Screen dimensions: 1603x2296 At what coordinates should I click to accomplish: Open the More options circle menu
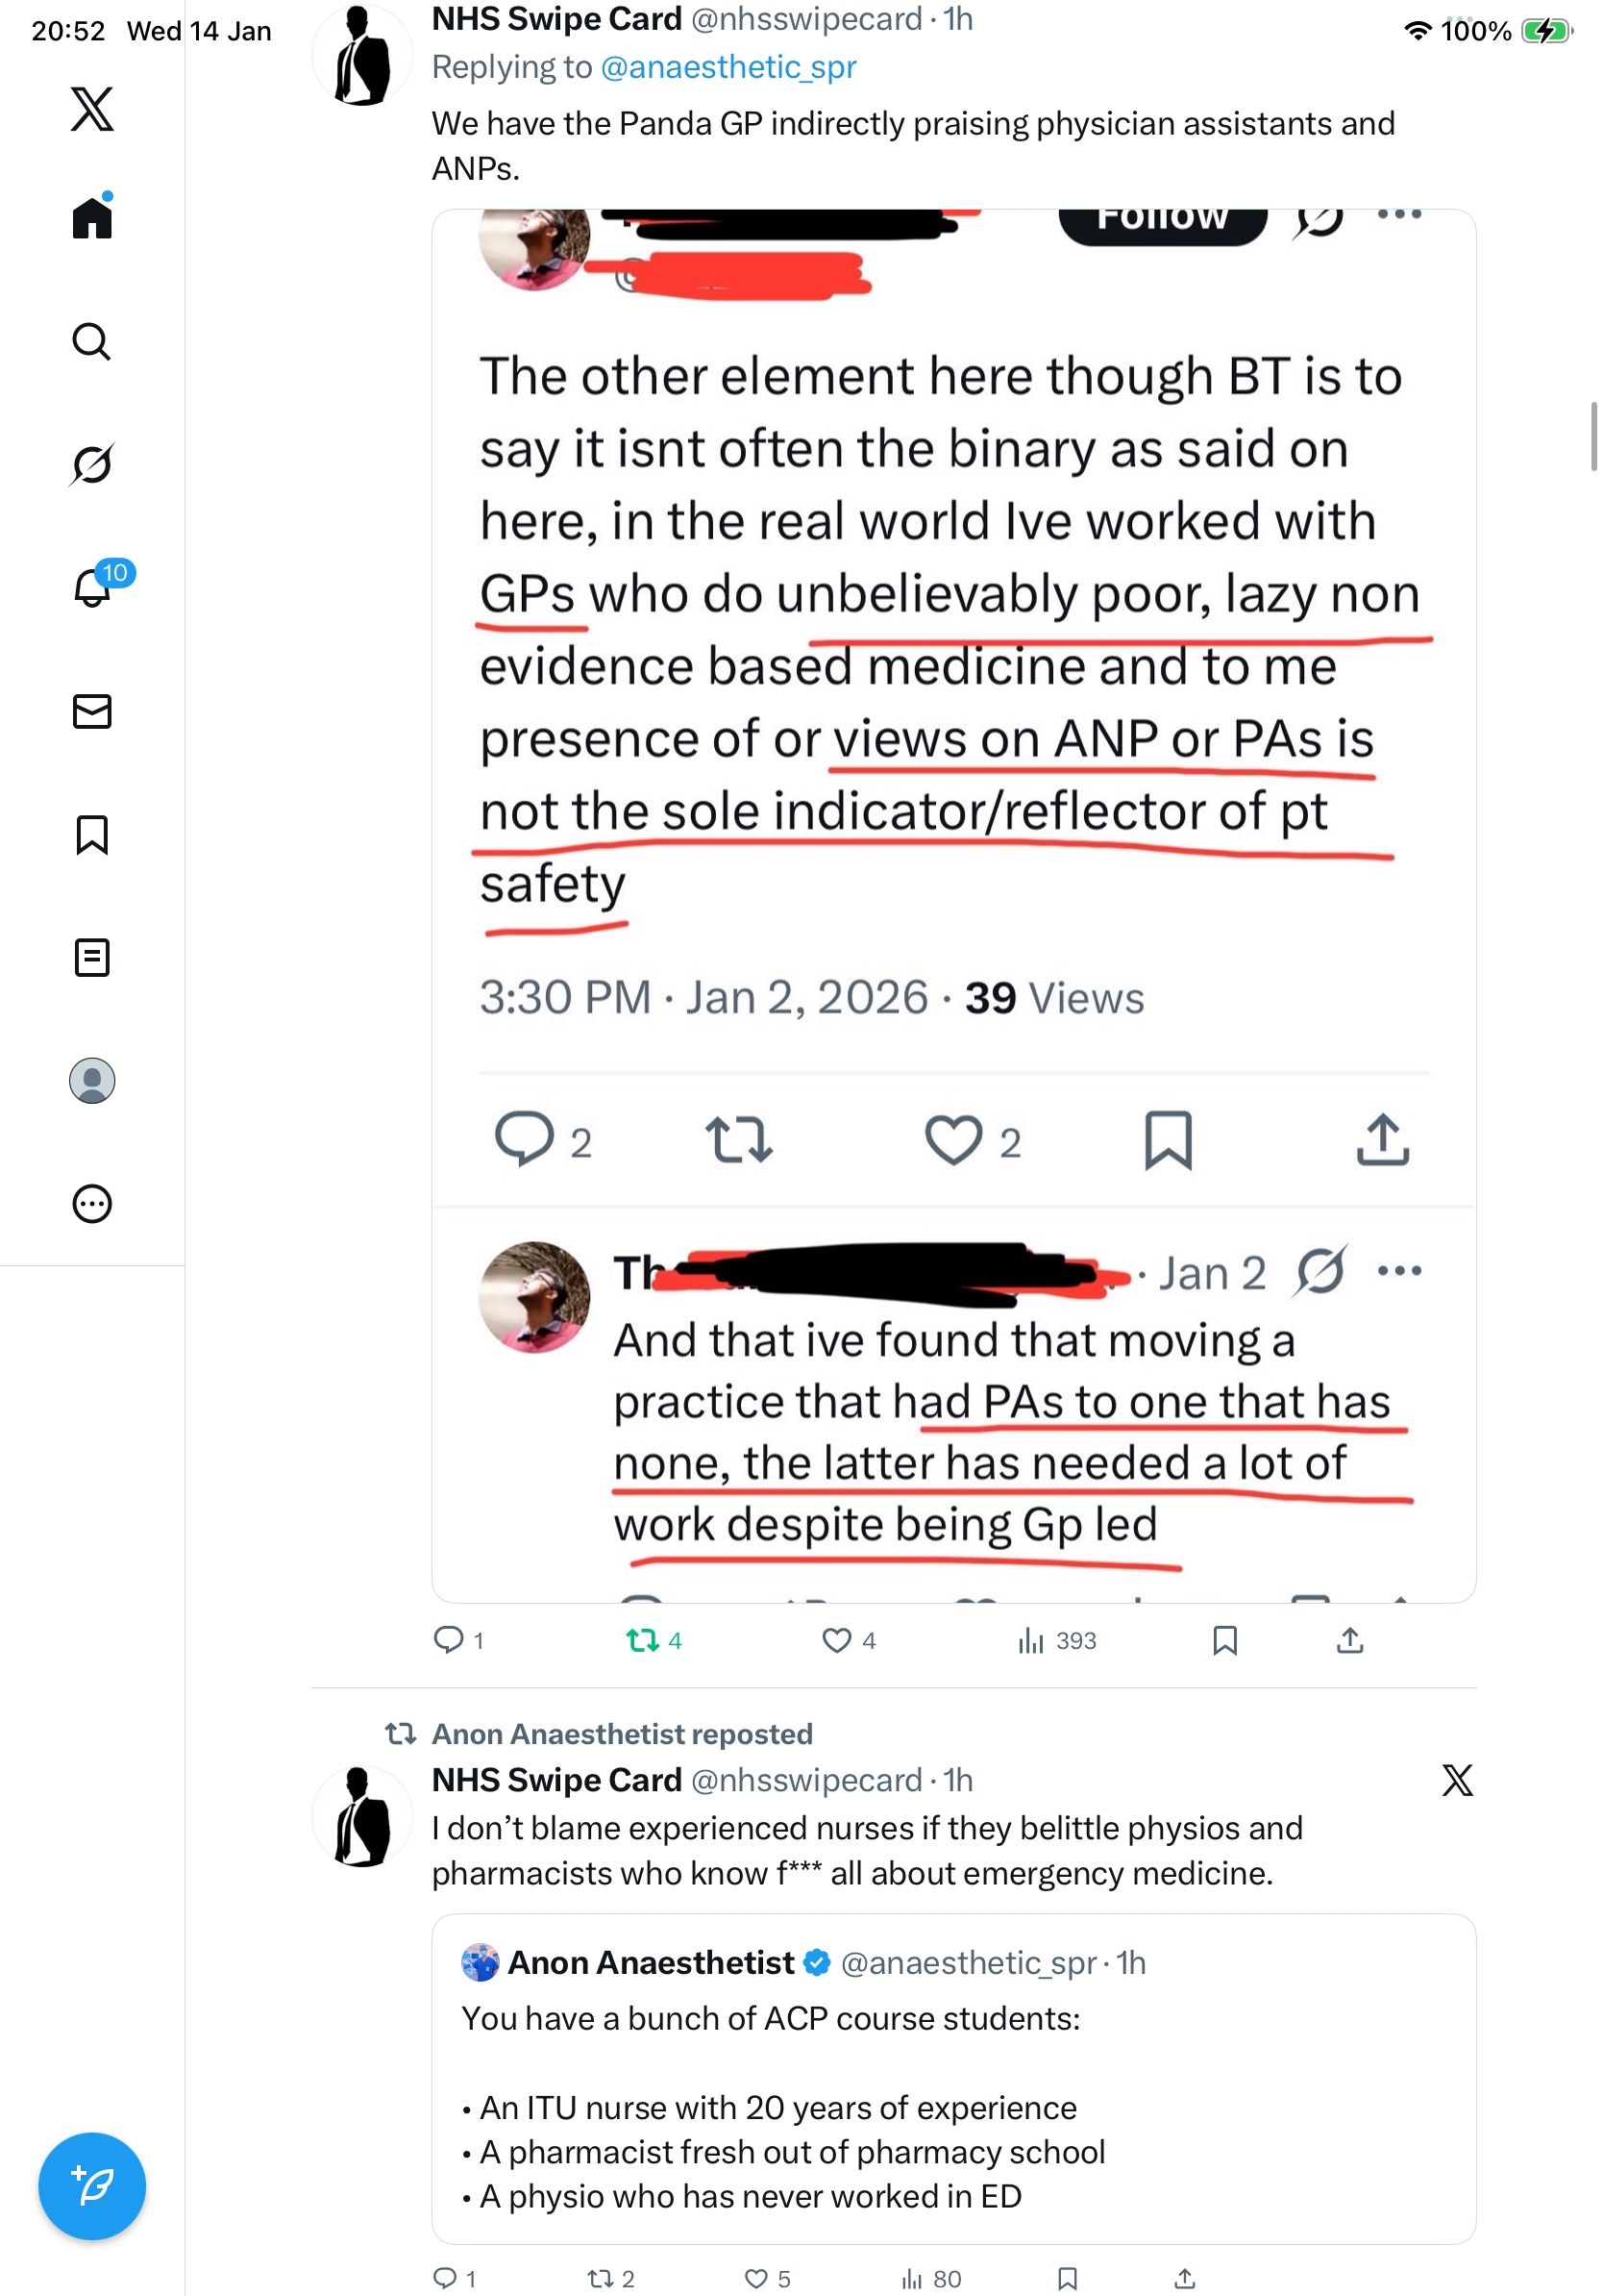point(92,1203)
